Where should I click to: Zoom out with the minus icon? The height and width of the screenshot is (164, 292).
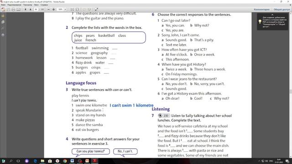click(x=49, y=9)
